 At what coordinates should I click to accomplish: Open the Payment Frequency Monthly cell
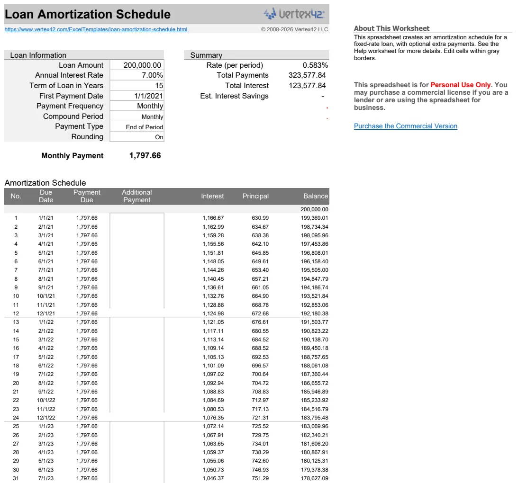click(137, 106)
